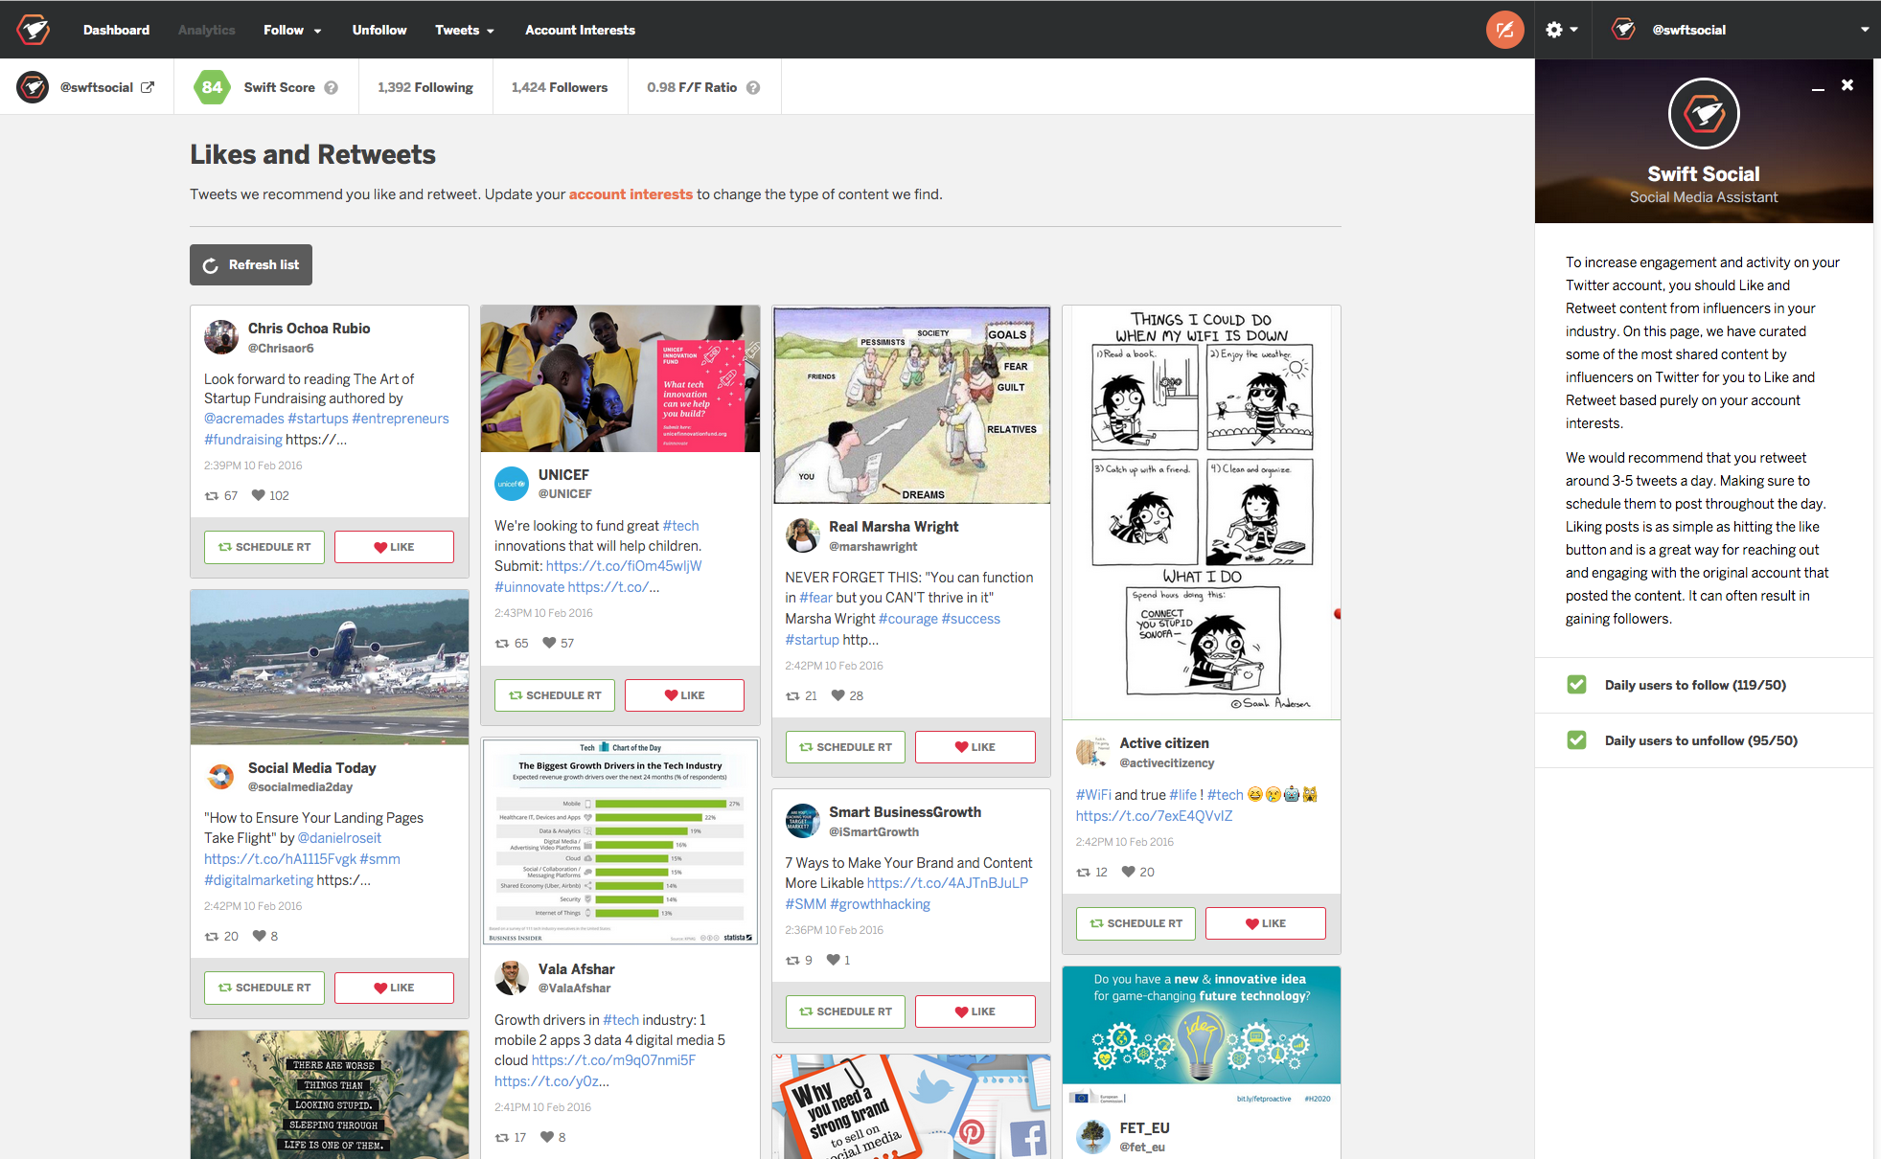
Task: Click F/F Ratio help question icon
Action: point(753,87)
